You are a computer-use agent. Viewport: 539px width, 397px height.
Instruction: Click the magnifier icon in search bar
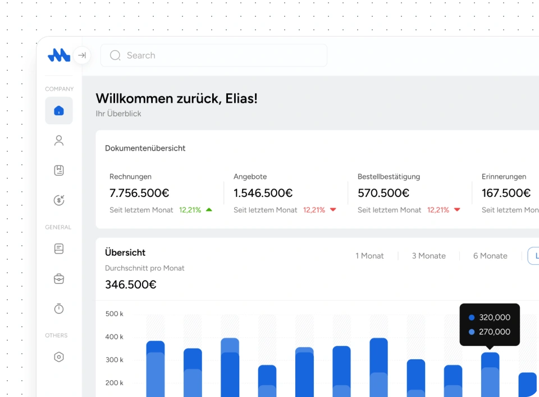(115, 55)
